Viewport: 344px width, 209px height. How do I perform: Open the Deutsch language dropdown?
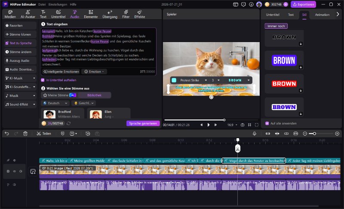click(x=55, y=103)
